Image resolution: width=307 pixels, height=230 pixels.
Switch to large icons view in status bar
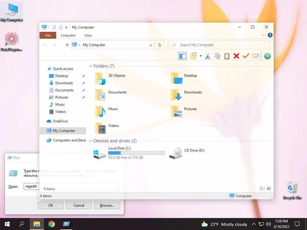(x=269, y=188)
